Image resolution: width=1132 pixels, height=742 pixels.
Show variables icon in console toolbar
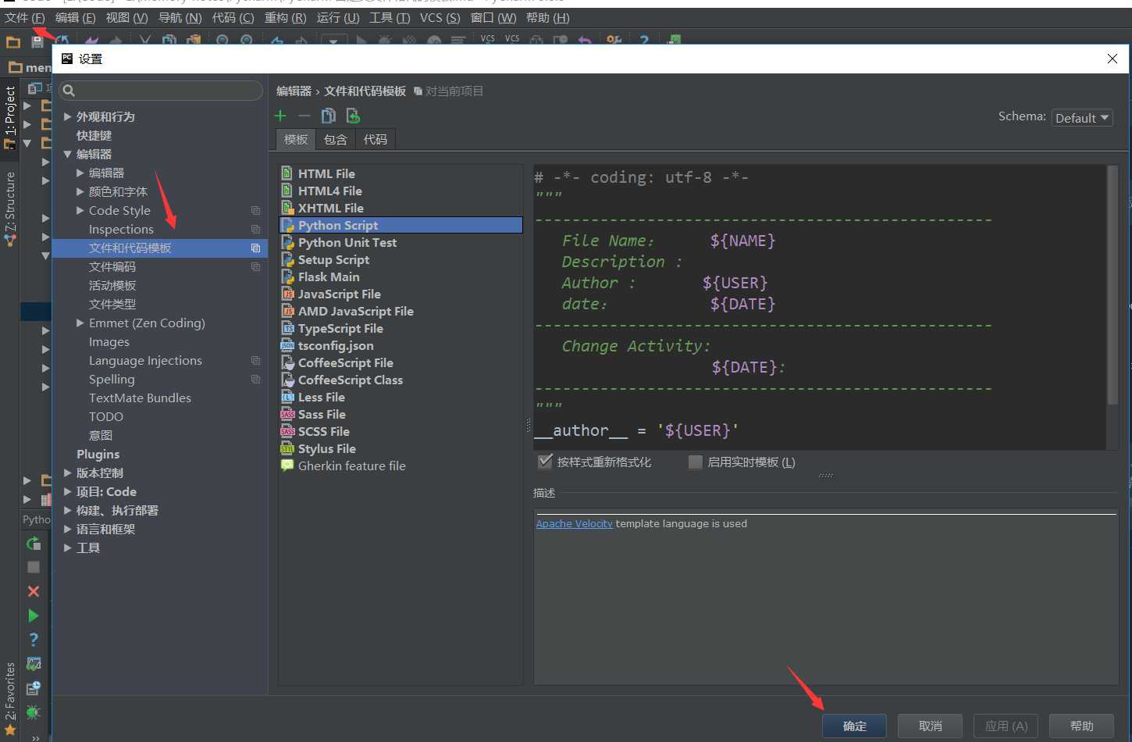pyautogui.click(x=34, y=664)
